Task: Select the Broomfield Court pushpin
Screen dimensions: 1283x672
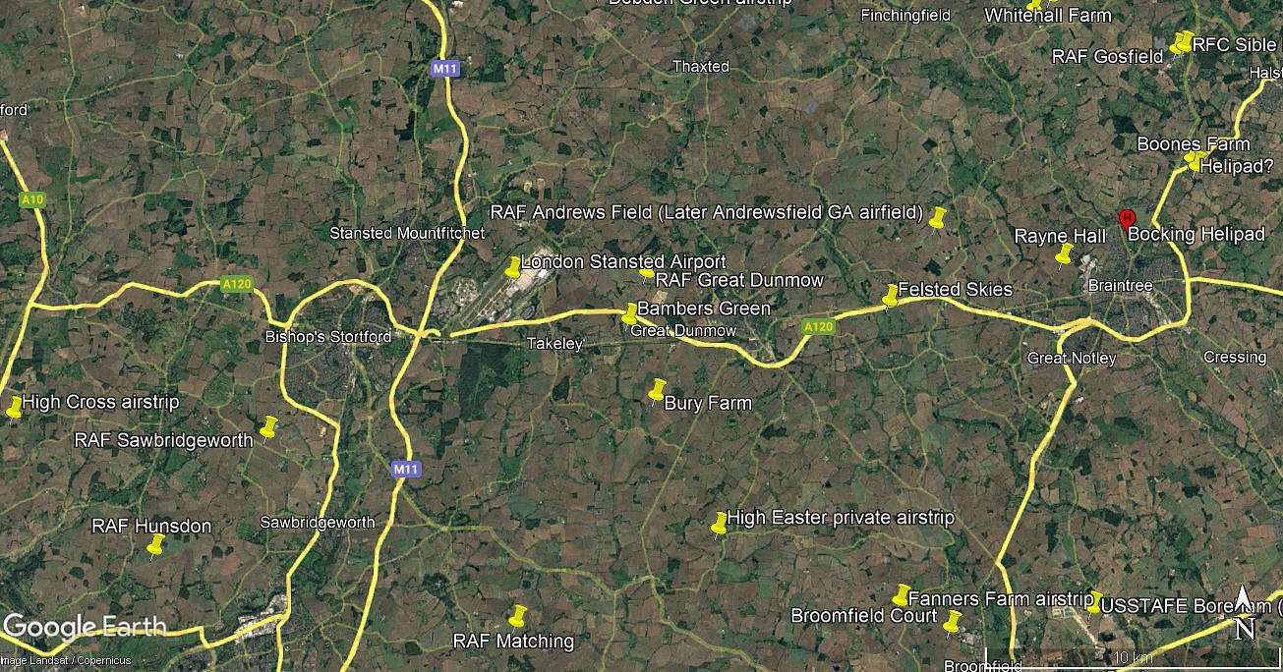Action: 952,622
